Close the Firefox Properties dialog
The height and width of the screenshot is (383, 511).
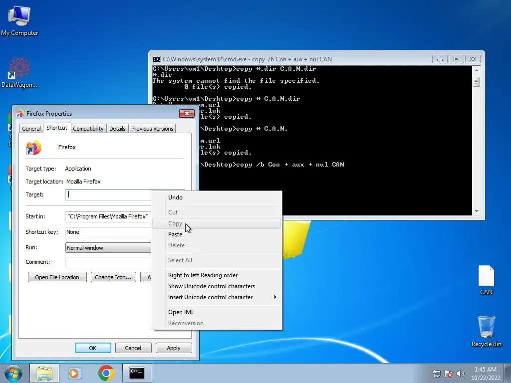pyautogui.click(x=187, y=113)
